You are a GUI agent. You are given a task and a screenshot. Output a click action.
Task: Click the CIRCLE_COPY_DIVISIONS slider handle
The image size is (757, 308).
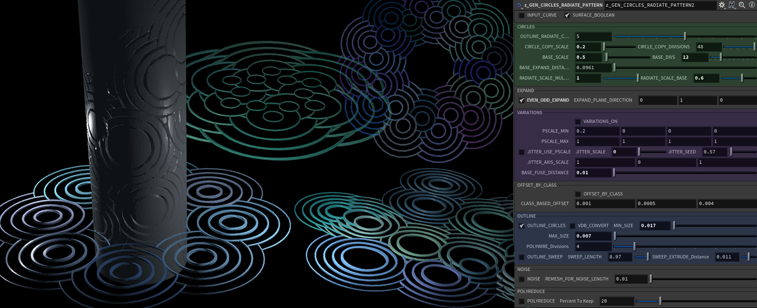[x=754, y=47]
